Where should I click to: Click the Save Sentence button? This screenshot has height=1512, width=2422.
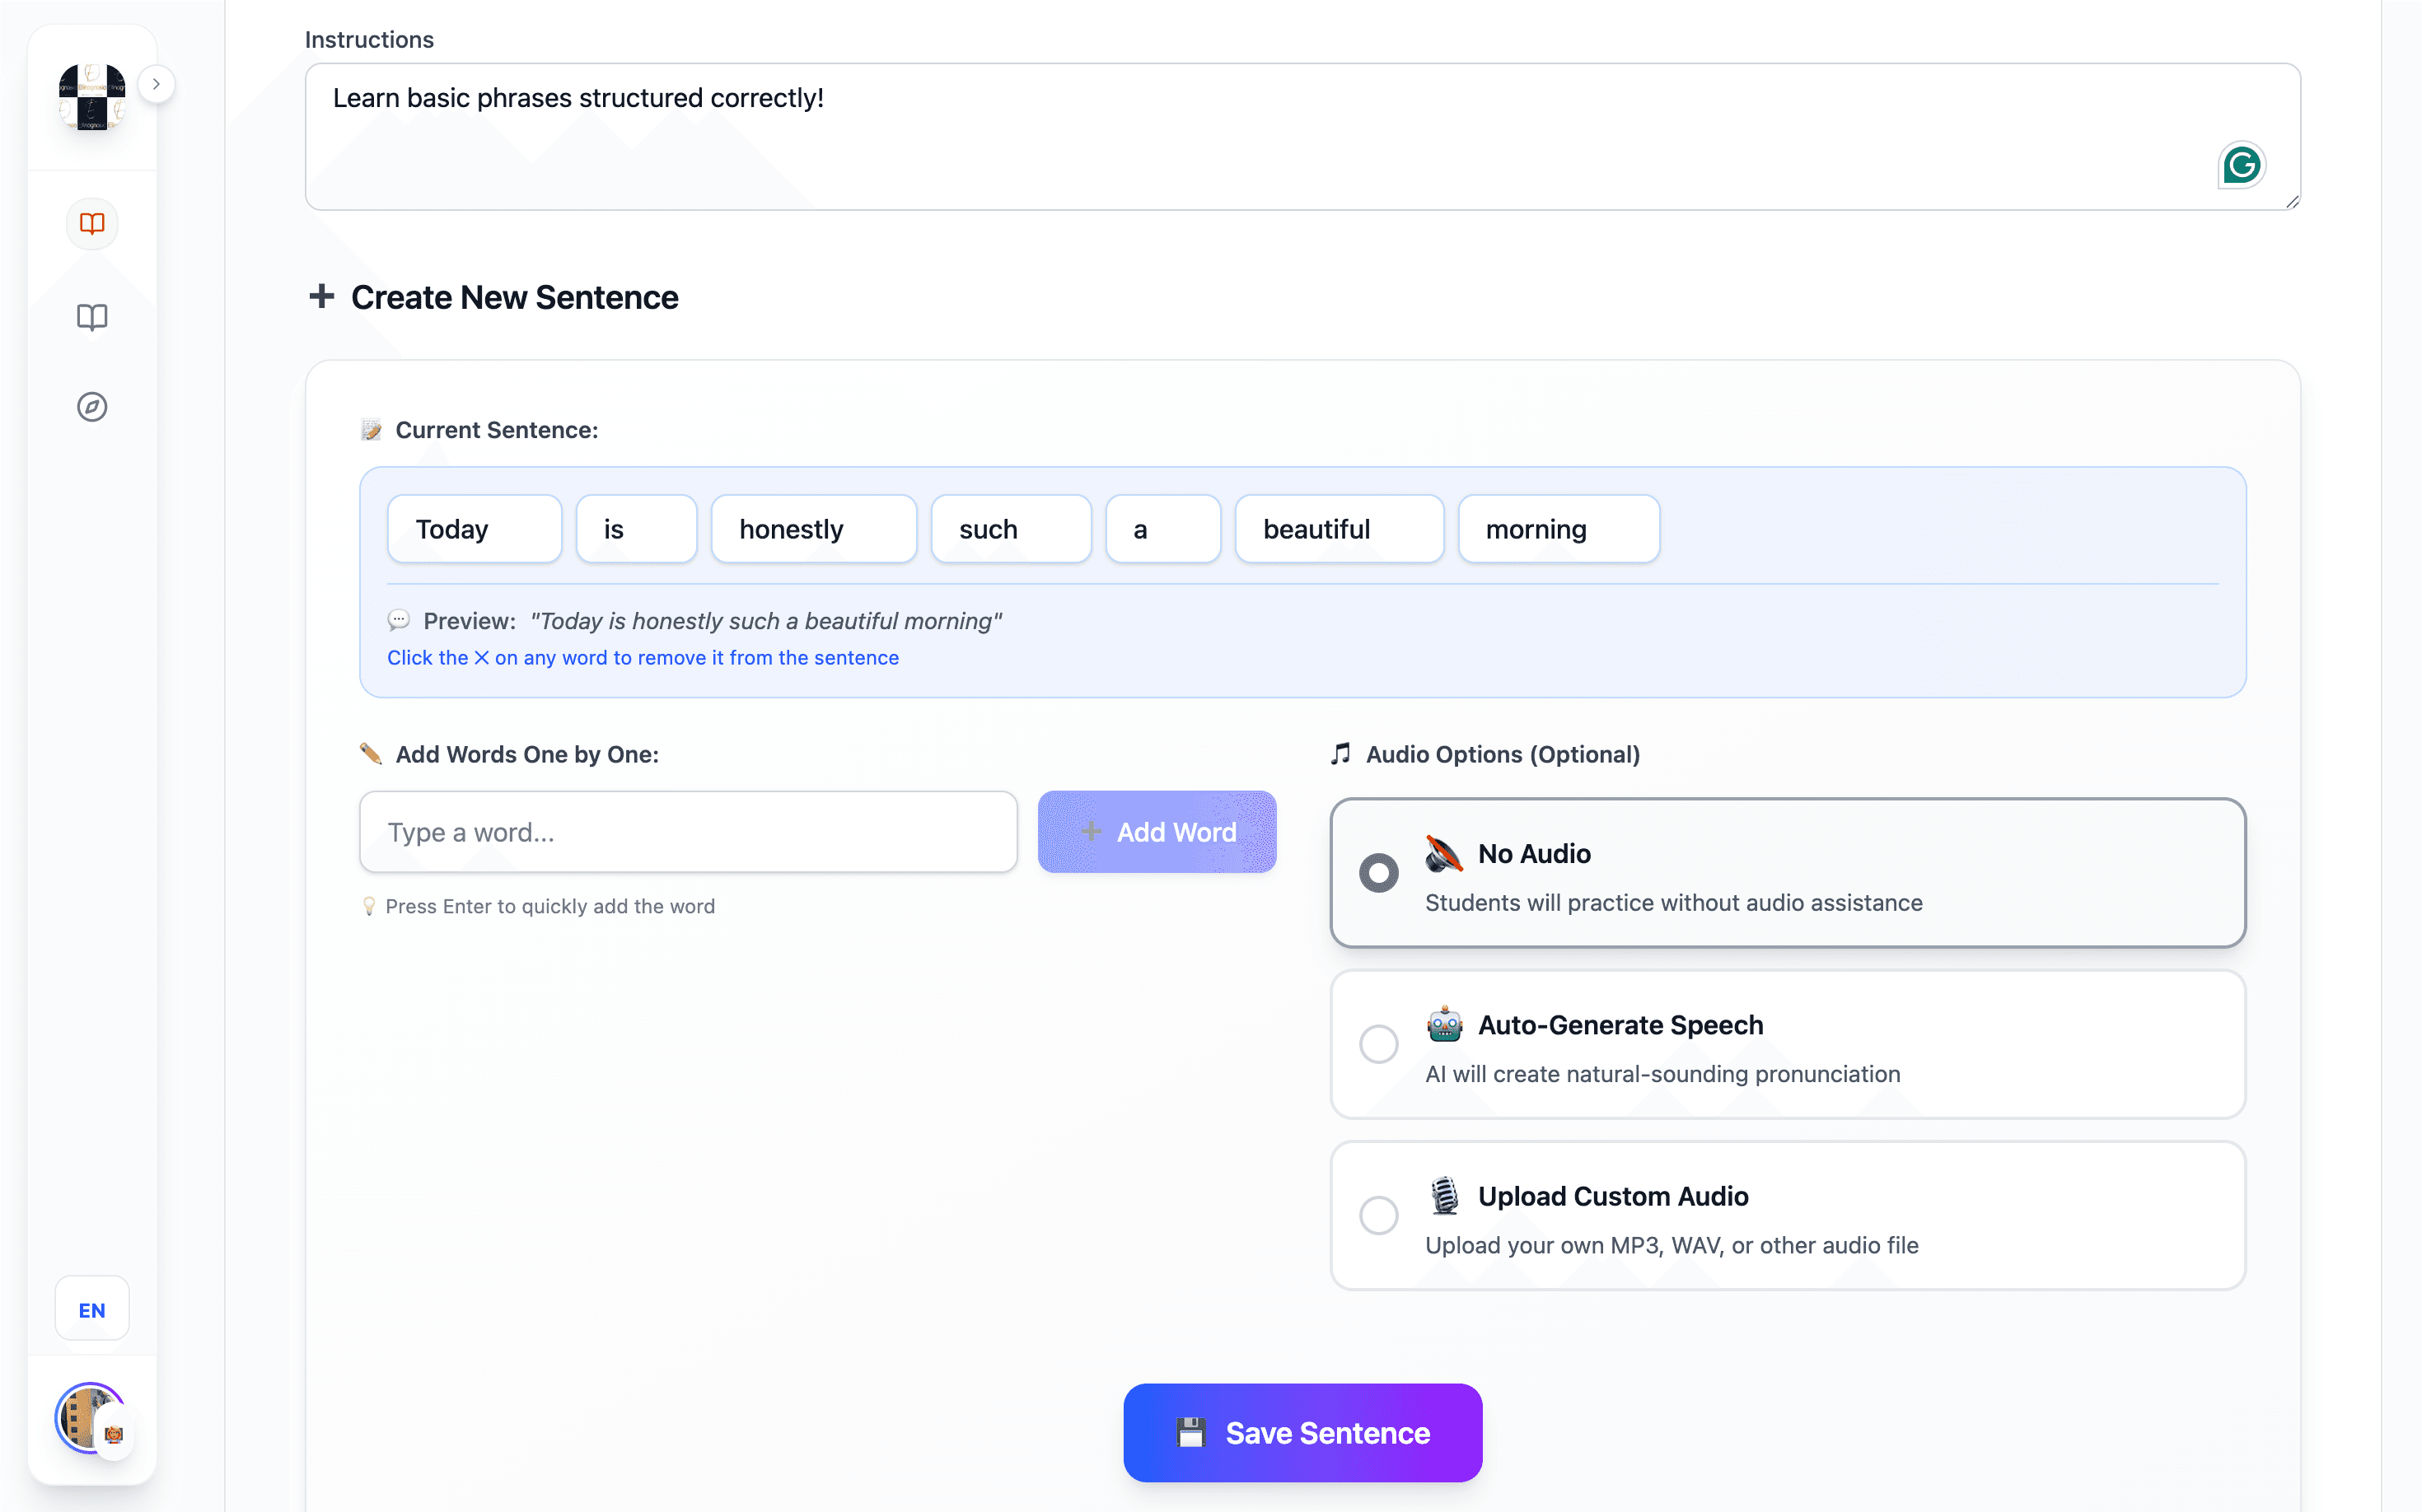coord(1302,1432)
